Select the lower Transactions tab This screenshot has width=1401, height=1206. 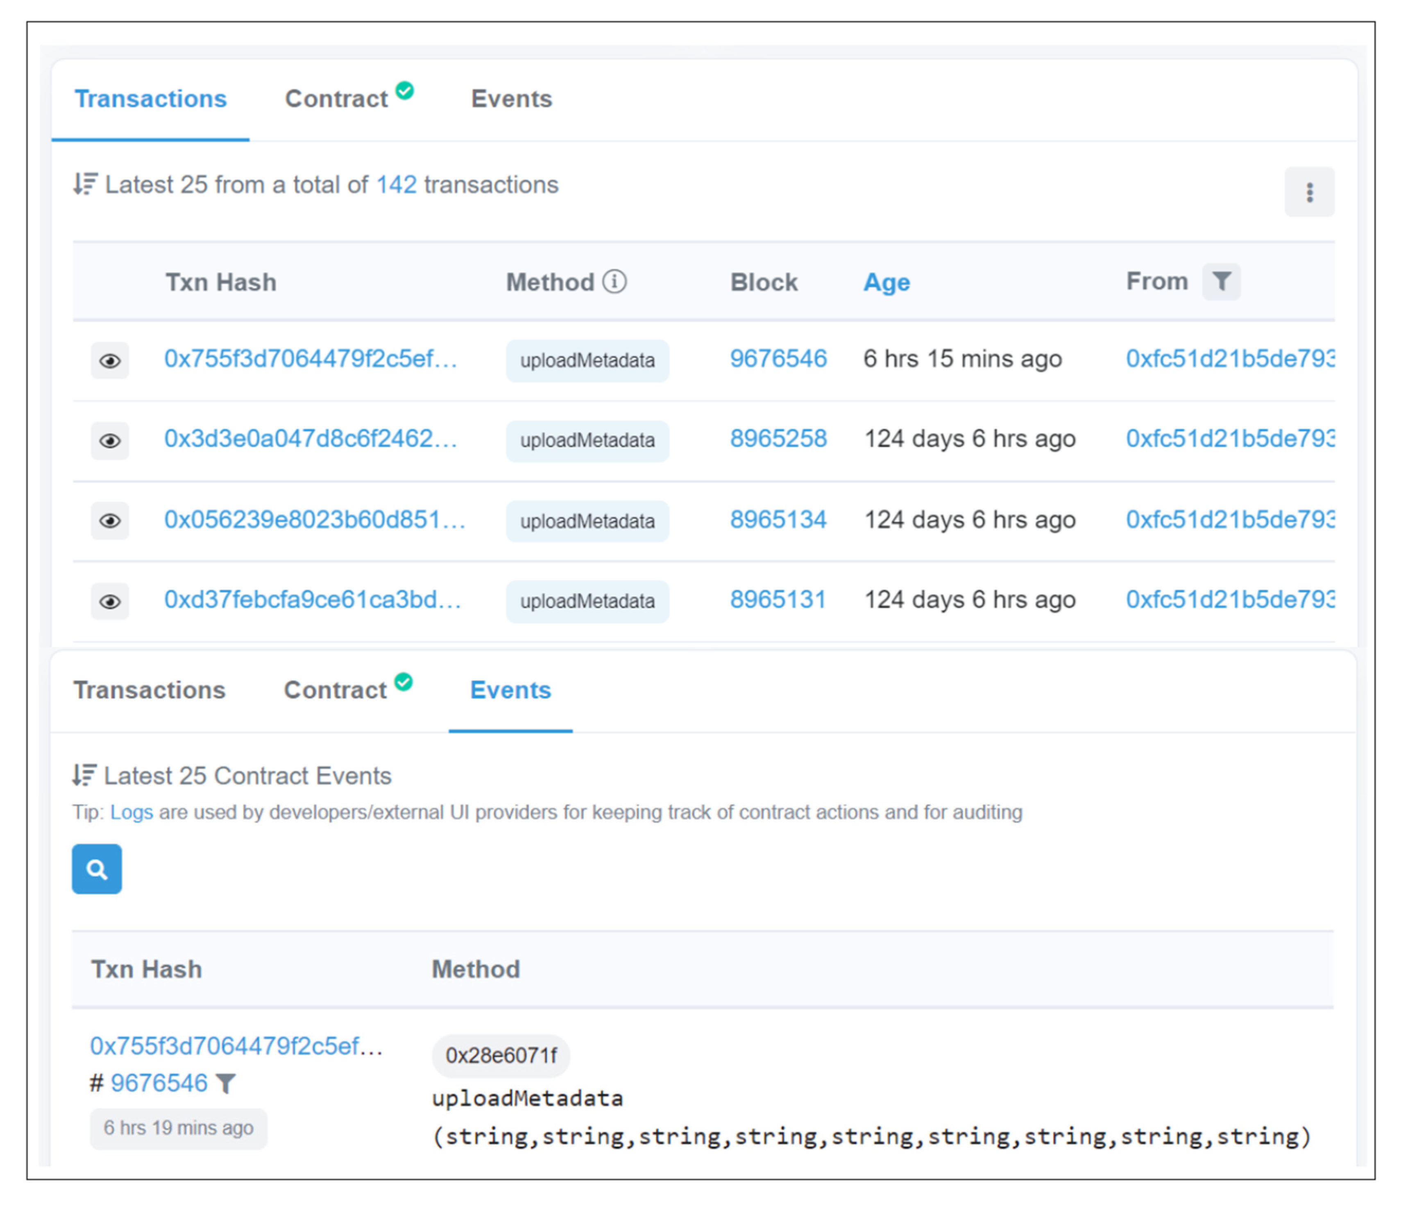click(150, 689)
